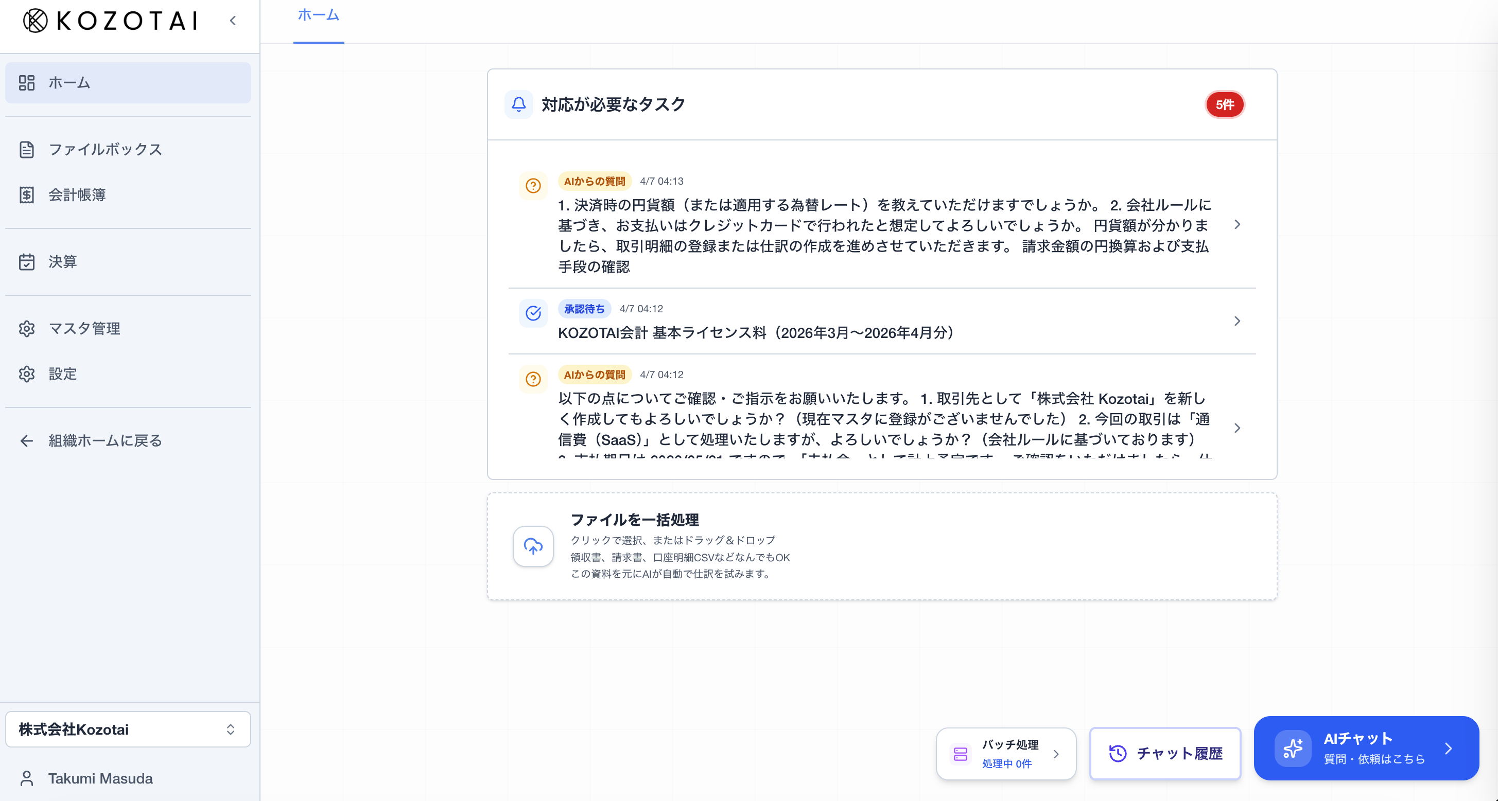Click the 会計帳簿 ledger icon in the sidebar
Viewport: 1498px width, 801px height.
27,195
